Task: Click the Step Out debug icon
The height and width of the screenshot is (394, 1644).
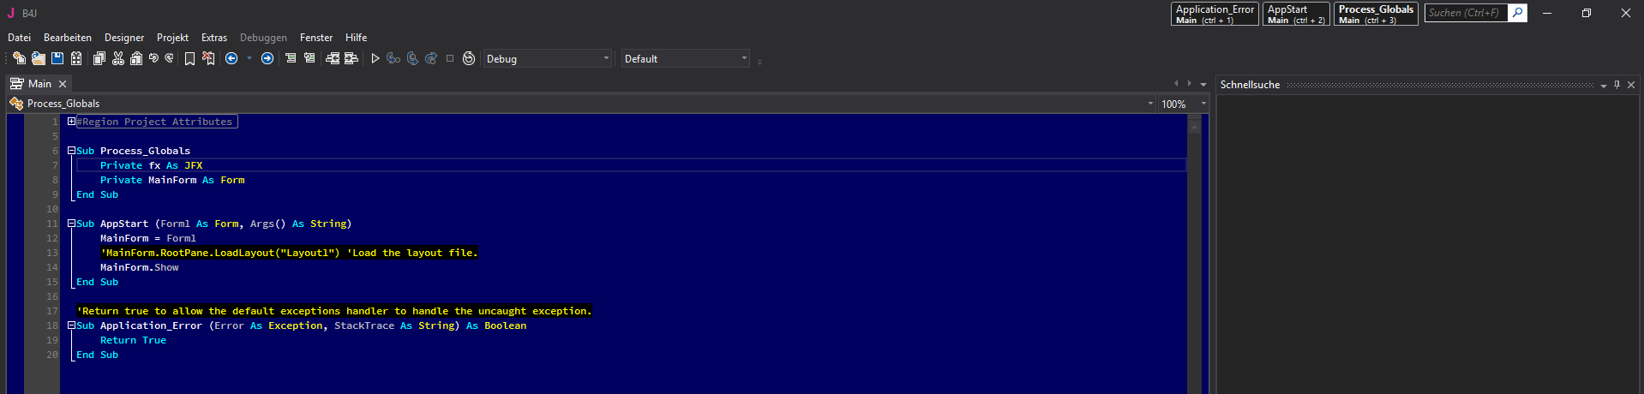Action: (431, 58)
